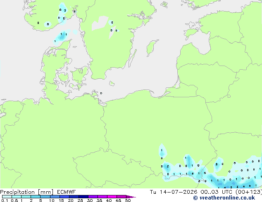Pick the blue swatch for 10–15 mm
Viewport: 262px width, 202px height.
coord(55,197)
